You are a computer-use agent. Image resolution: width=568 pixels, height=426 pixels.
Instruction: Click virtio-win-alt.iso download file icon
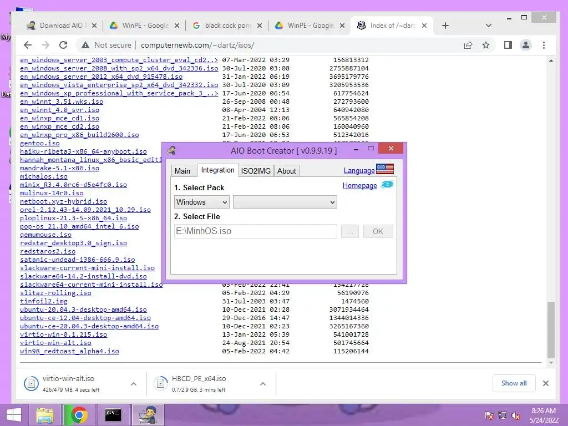pos(31,383)
